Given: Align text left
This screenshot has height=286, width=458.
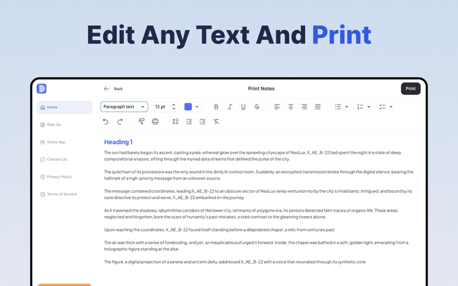Looking at the screenshot, I should tap(277, 107).
